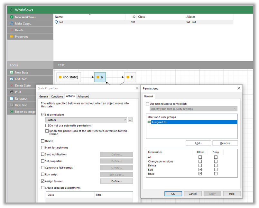
Task: Uncheck the Set permissions checkbox
Action: pos(43,114)
